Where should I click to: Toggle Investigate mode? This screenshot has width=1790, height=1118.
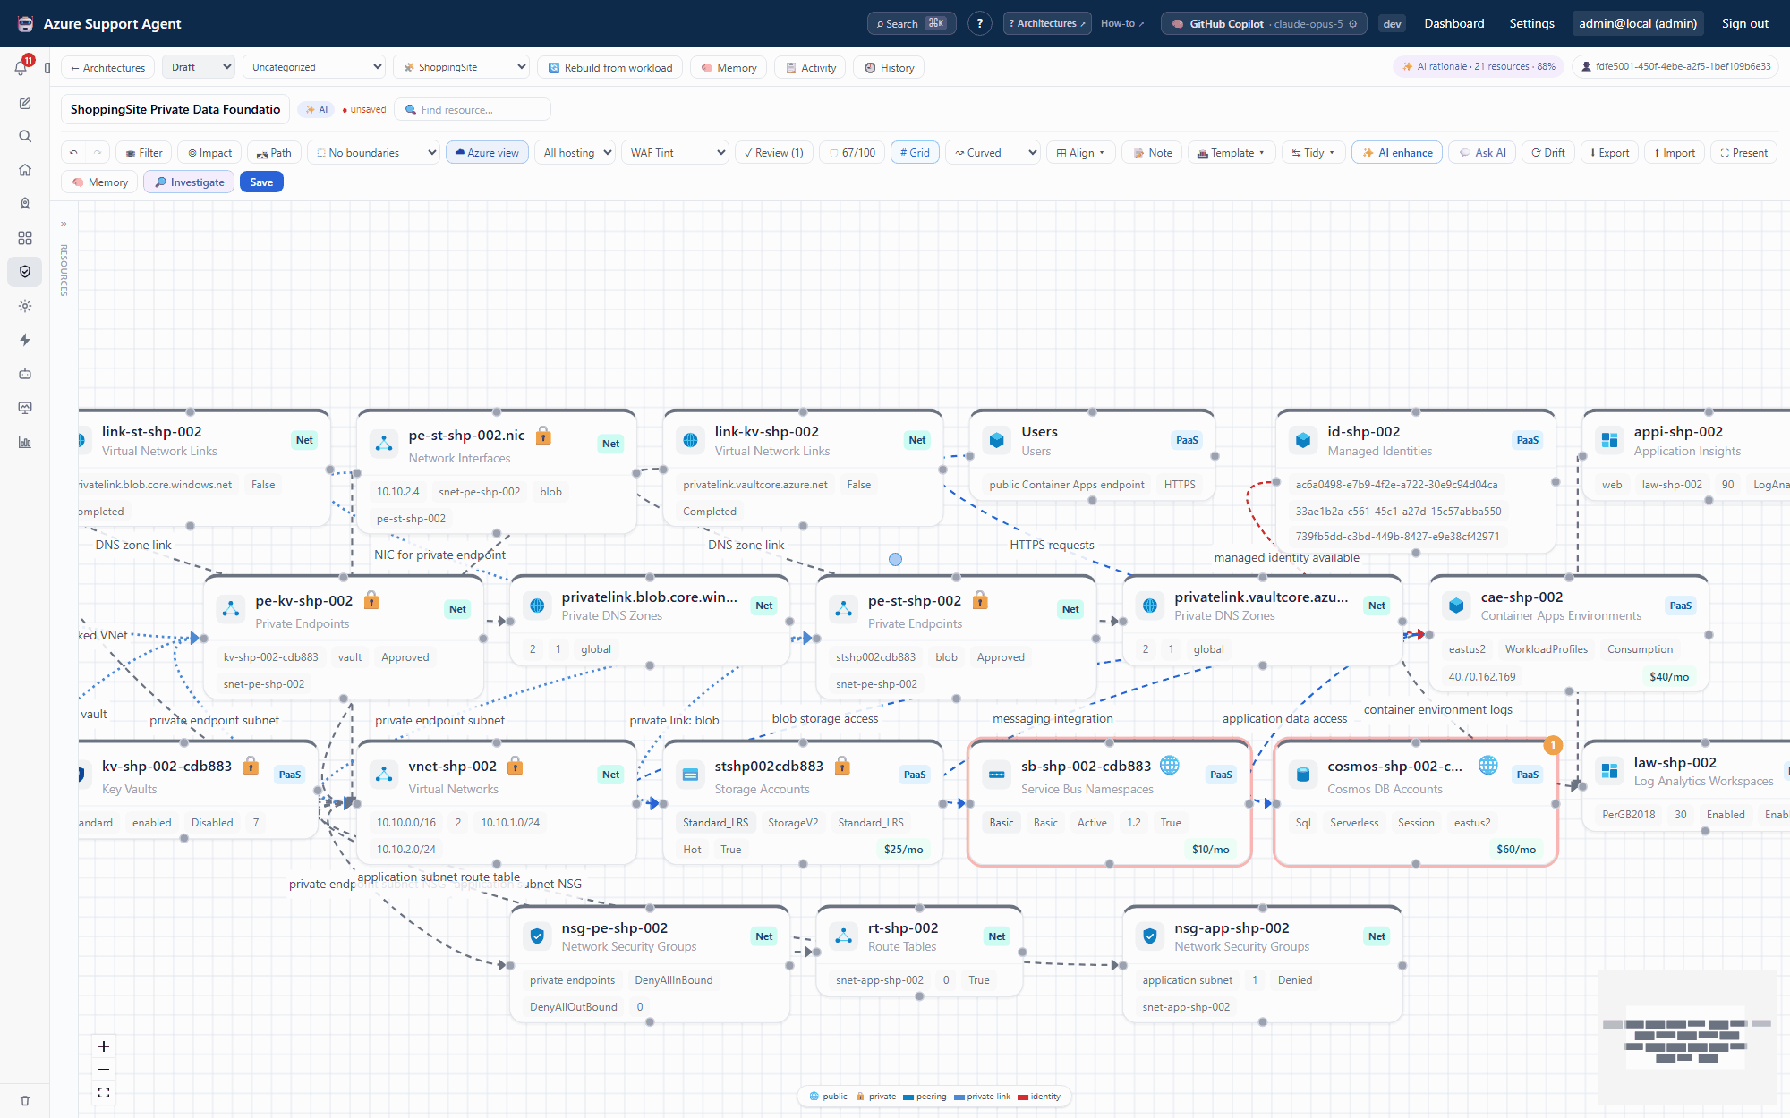coord(190,182)
